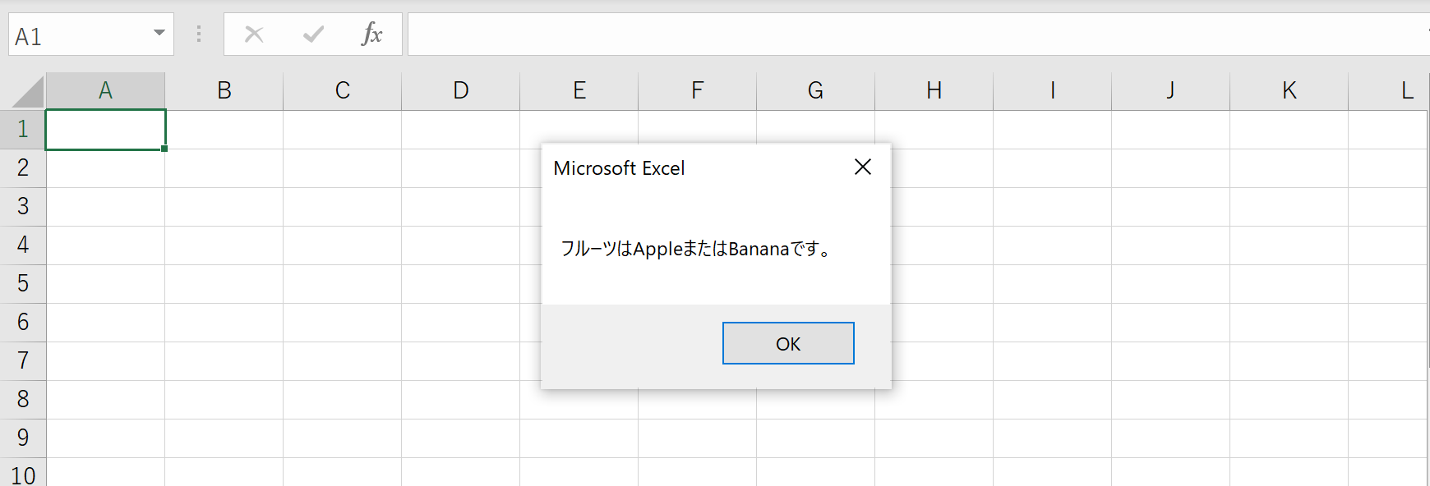The height and width of the screenshot is (486, 1430).
Task: Close the Microsoft Excel message dialog
Action: pos(863,167)
